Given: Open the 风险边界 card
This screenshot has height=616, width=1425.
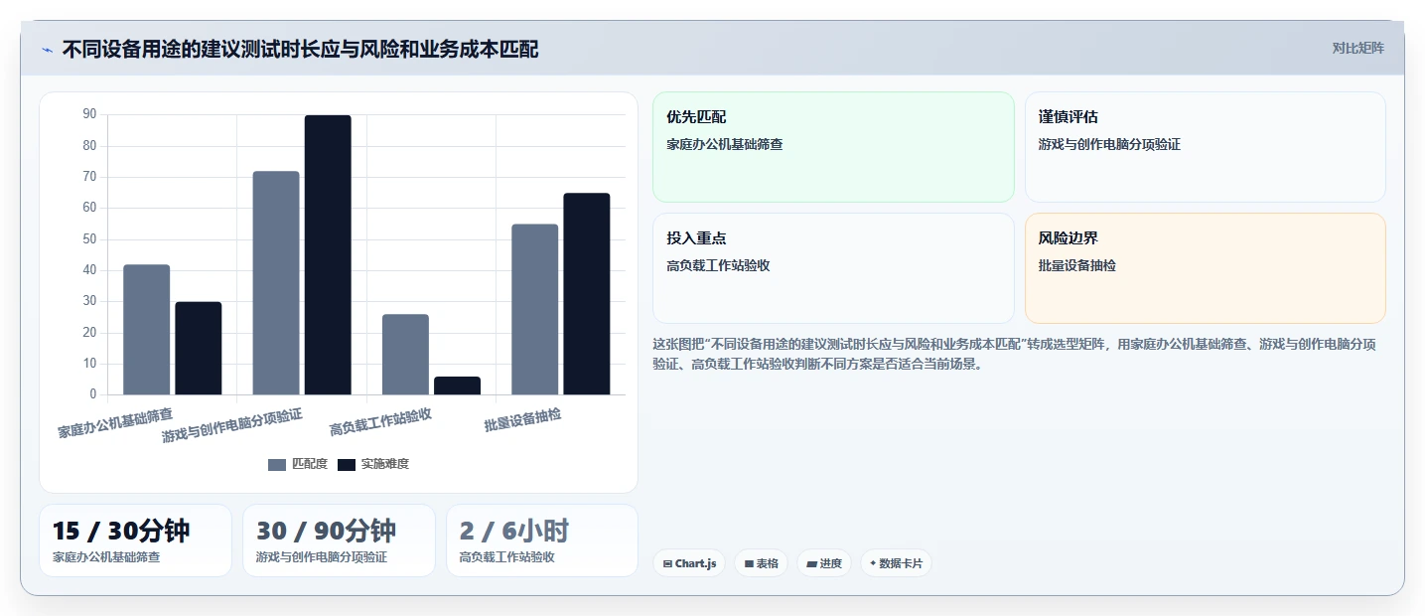Looking at the screenshot, I should point(1205,268).
